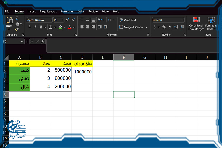
Task: Expand borders dropdown arrow
Action: [x=55, y=27]
